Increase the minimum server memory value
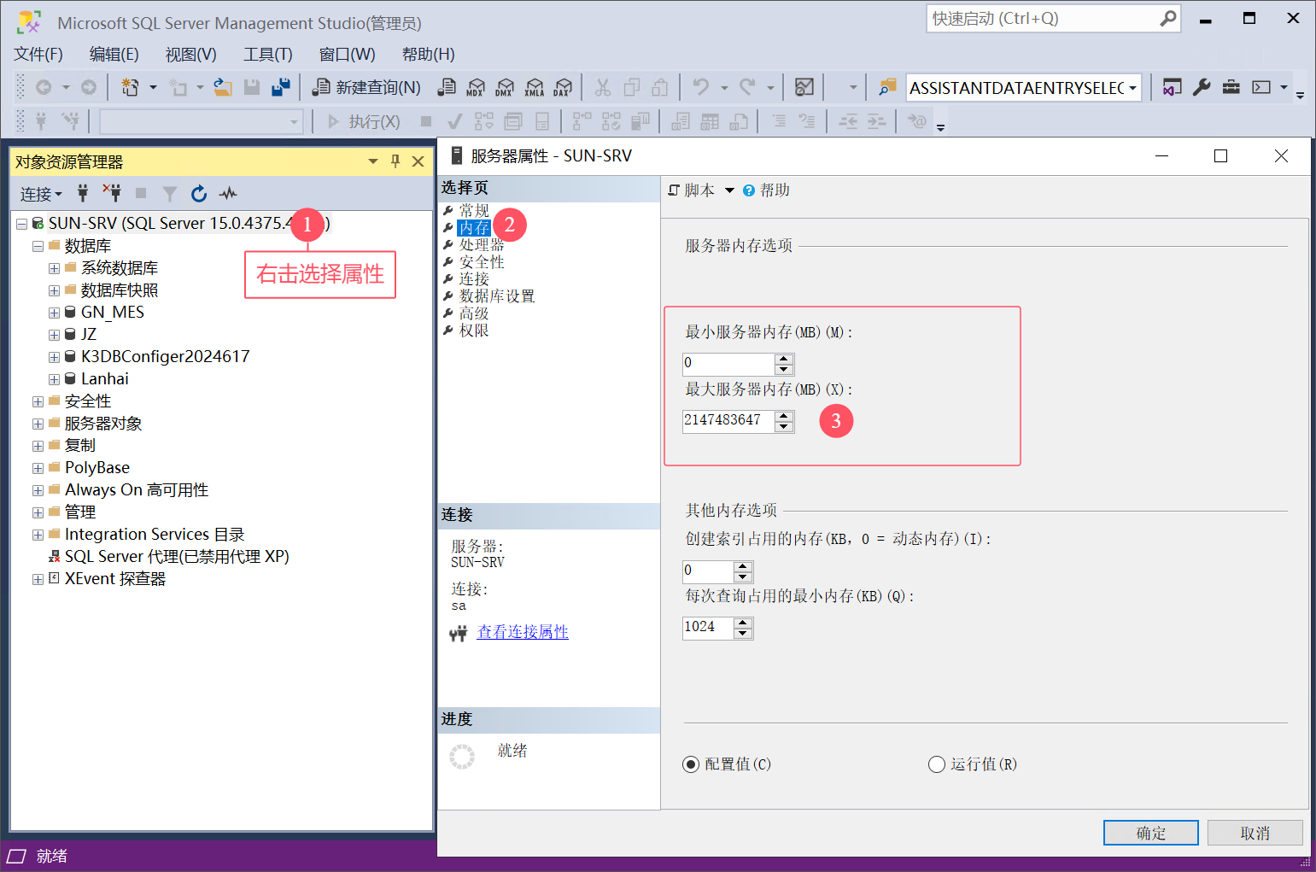 pos(784,359)
